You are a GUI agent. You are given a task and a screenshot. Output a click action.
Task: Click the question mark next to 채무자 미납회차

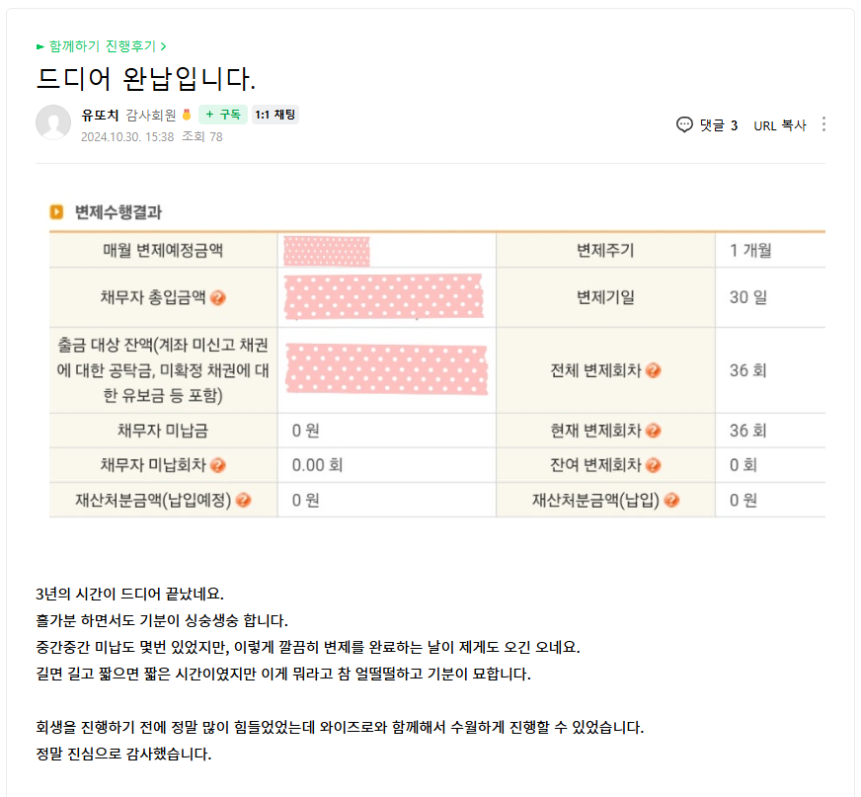coord(218,465)
